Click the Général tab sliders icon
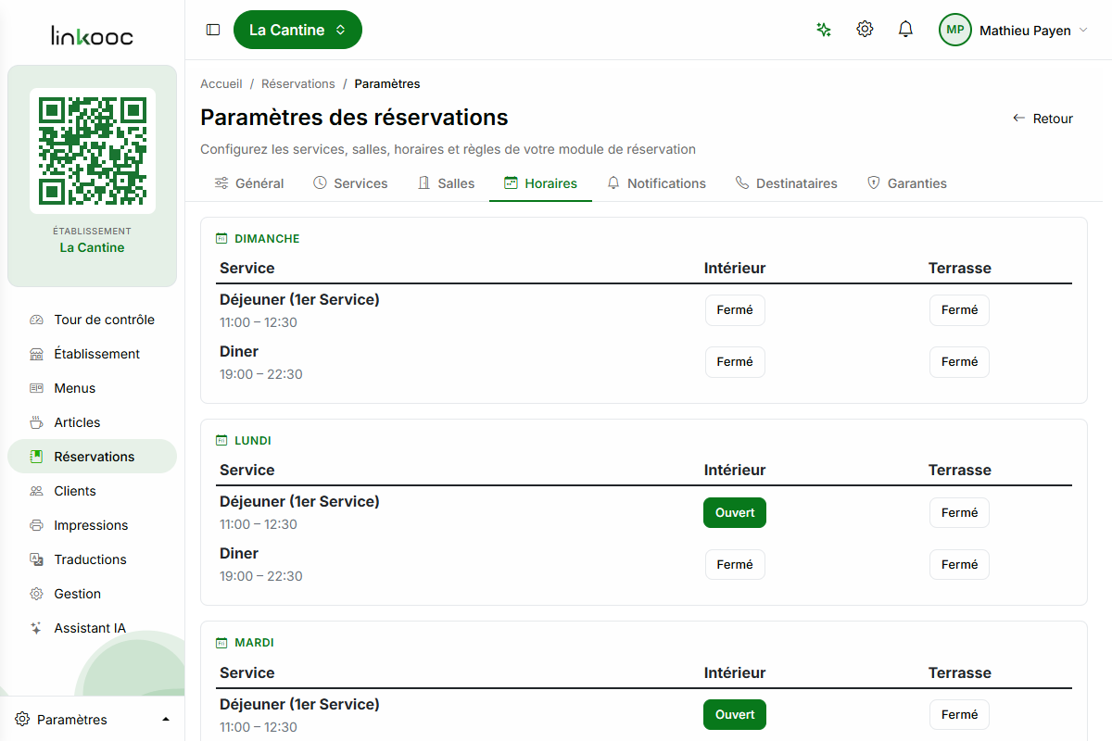 pyautogui.click(x=221, y=183)
